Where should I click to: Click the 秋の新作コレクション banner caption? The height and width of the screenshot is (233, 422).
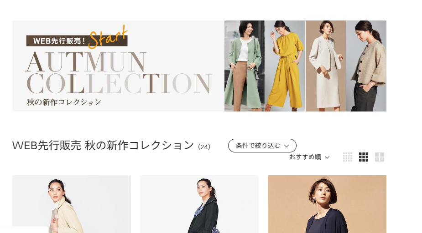pos(64,102)
